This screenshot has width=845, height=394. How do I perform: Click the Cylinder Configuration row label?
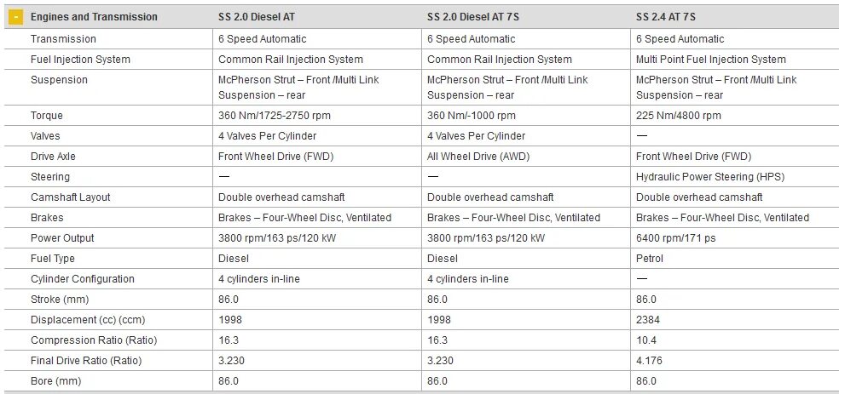click(x=83, y=279)
